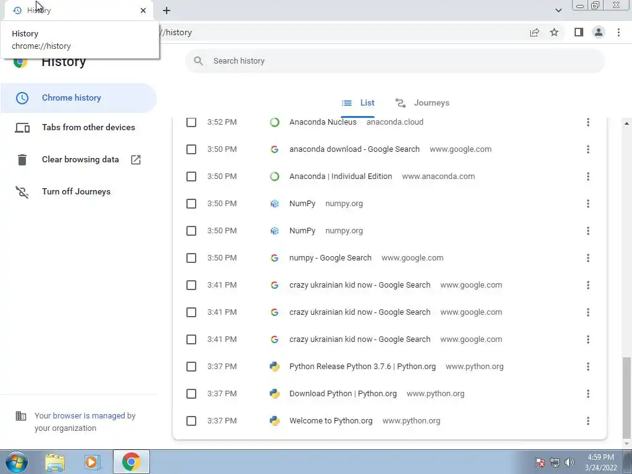Click the Google favicon for anaconda download
Viewport: 632px width, 474px height.
pyautogui.click(x=275, y=149)
